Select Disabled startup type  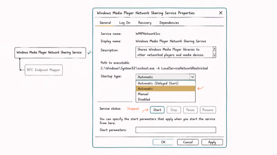(166, 99)
